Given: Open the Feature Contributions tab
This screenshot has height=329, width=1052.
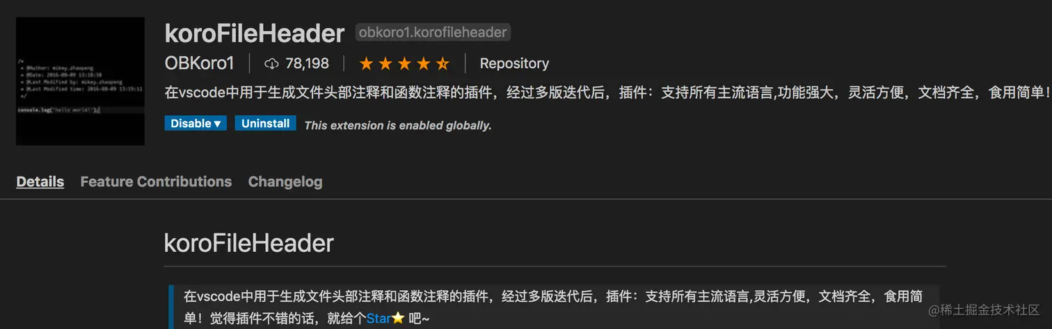Looking at the screenshot, I should 156,182.
